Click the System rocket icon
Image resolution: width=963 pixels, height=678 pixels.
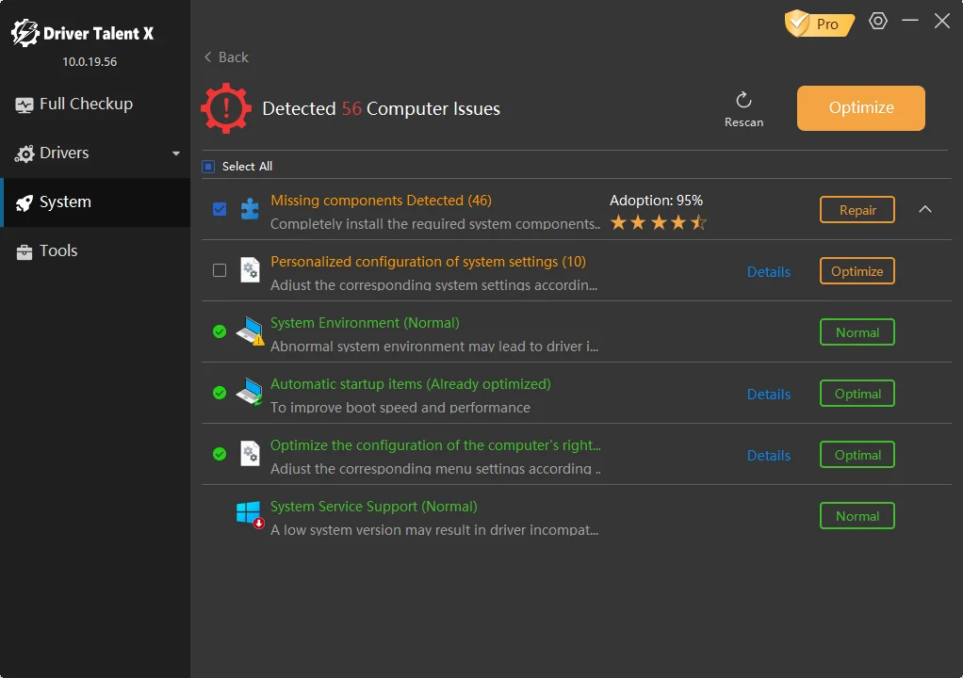point(24,203)
